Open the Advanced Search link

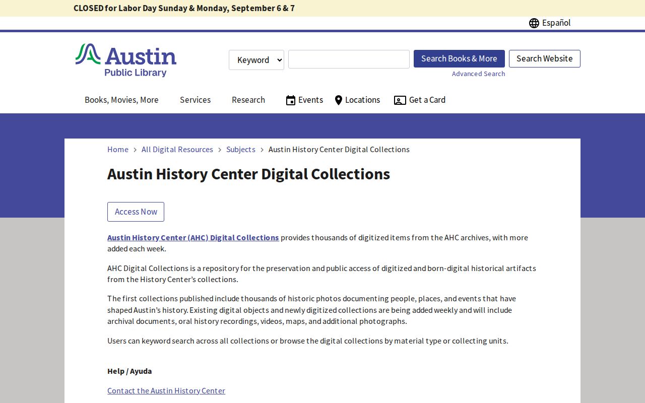478,74
